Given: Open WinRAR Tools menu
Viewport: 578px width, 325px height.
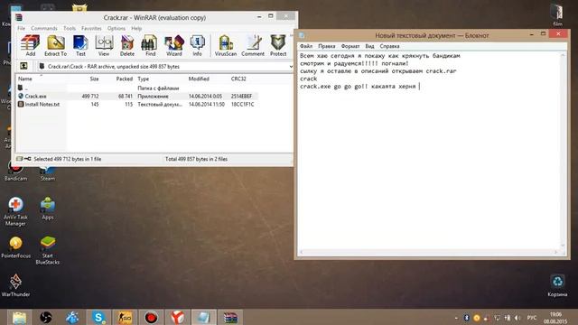Looking at the screenshot, I should click(70, 28).
